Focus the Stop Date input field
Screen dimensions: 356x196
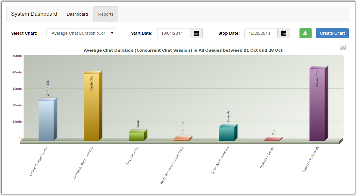261,33
